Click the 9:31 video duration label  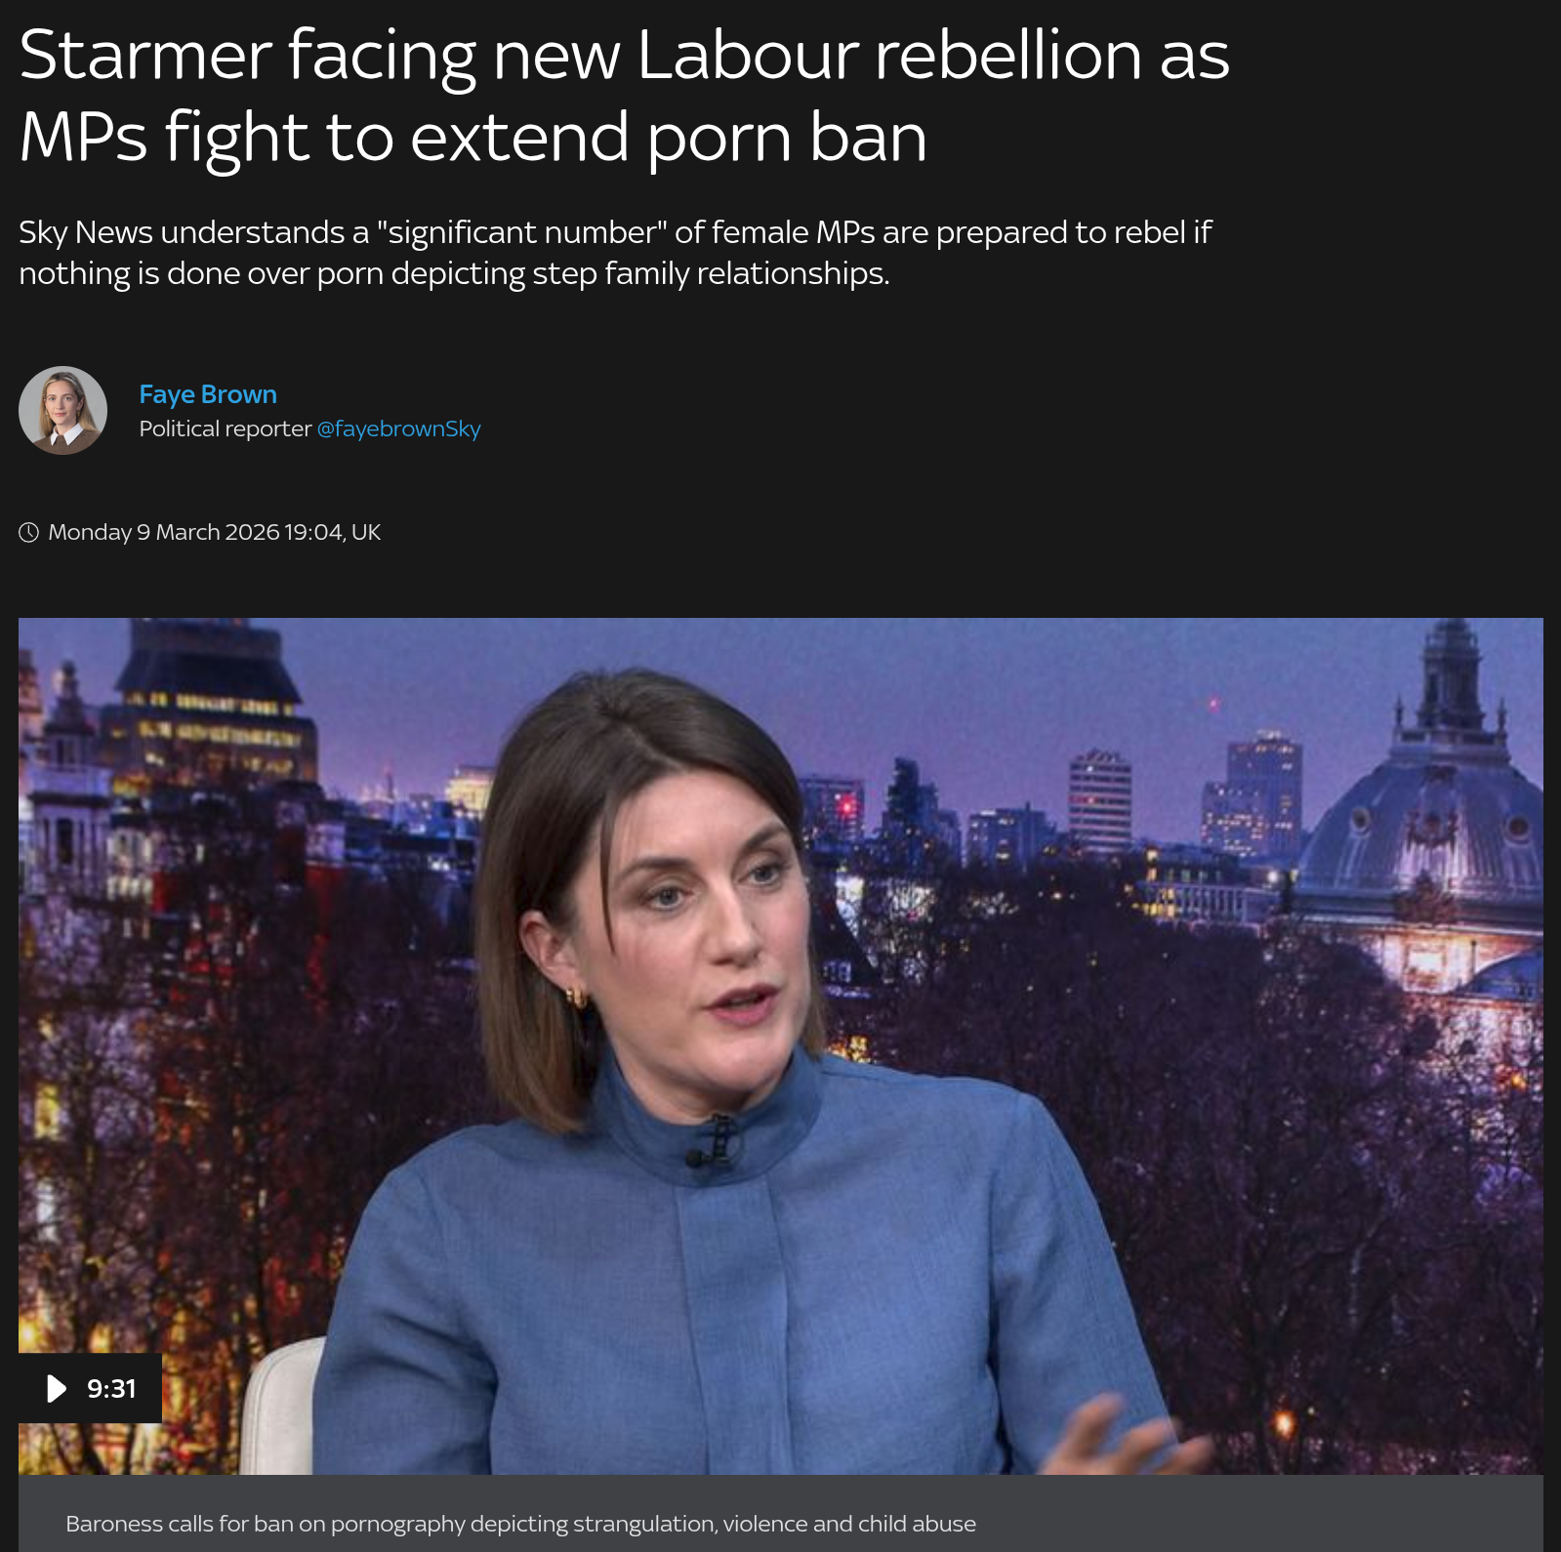pos(111,1388)
